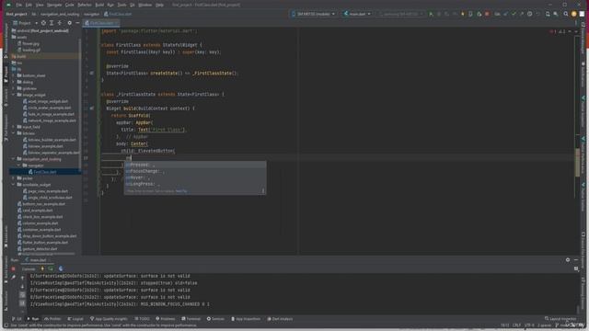Open the Refactor menu

(x=85, y=5)
